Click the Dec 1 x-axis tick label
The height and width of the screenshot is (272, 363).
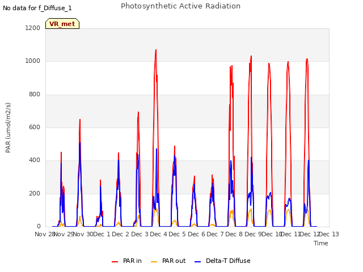(102, 234)
